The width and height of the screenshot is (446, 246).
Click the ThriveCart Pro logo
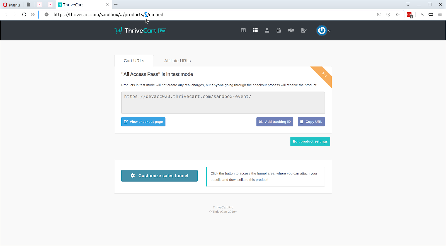[x=140, y=31]
